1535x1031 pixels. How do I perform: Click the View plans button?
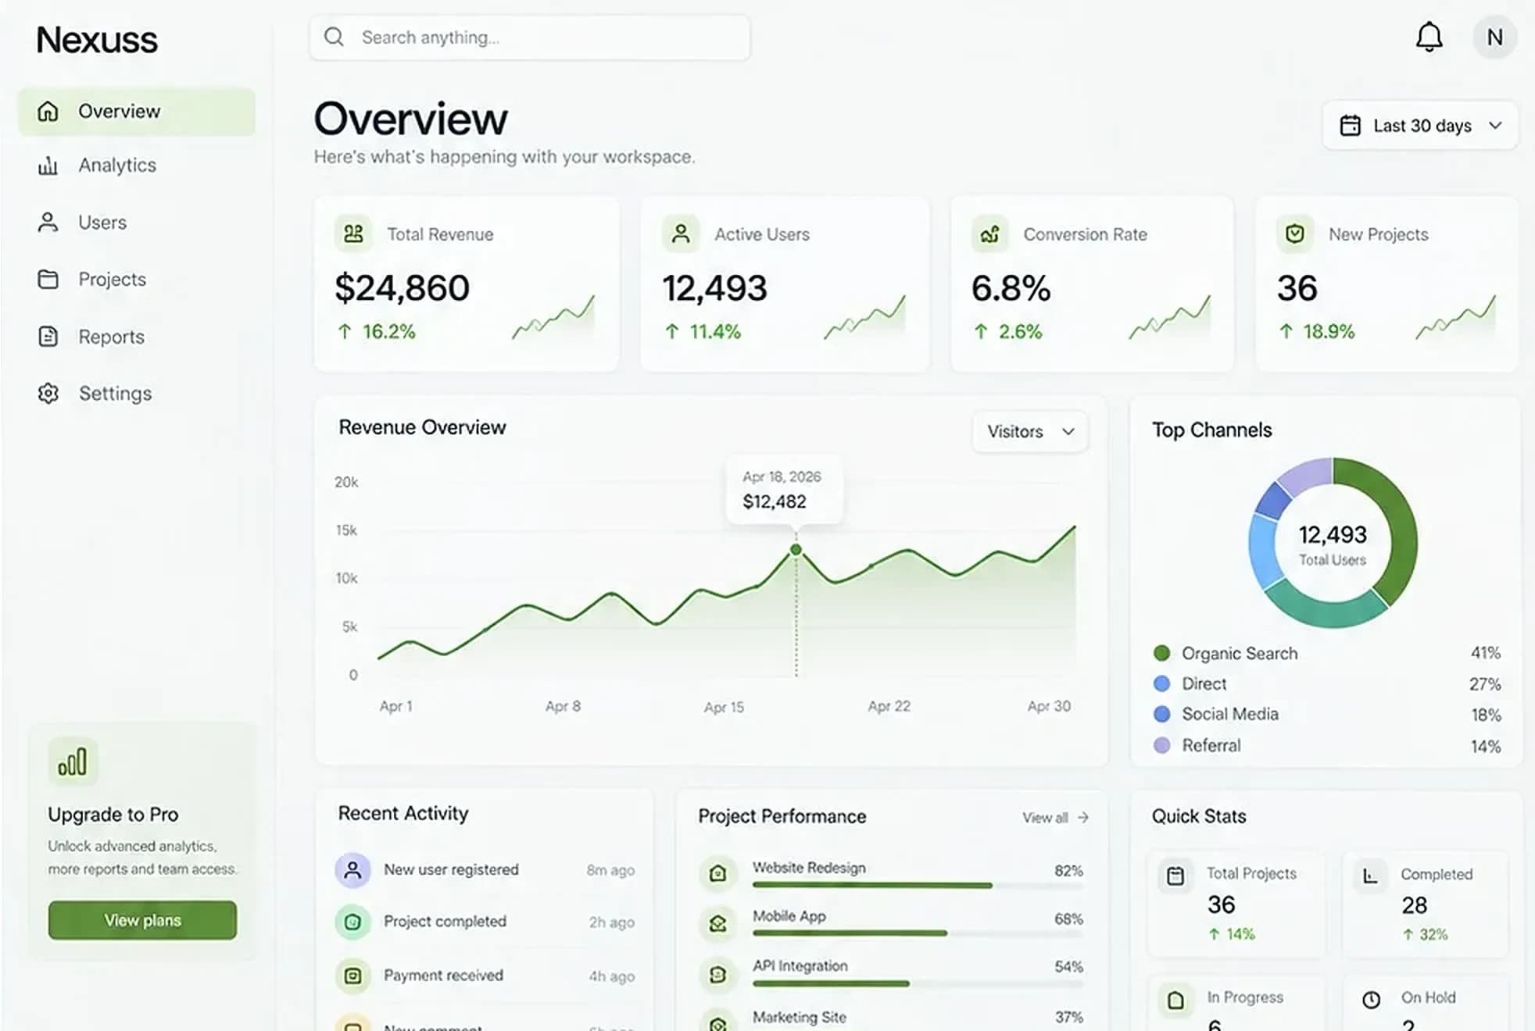click(142, 920)
